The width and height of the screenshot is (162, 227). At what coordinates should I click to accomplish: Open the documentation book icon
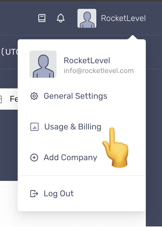click(42, 18)
